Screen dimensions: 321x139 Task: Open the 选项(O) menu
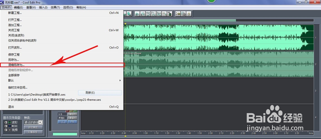(68, 8)
